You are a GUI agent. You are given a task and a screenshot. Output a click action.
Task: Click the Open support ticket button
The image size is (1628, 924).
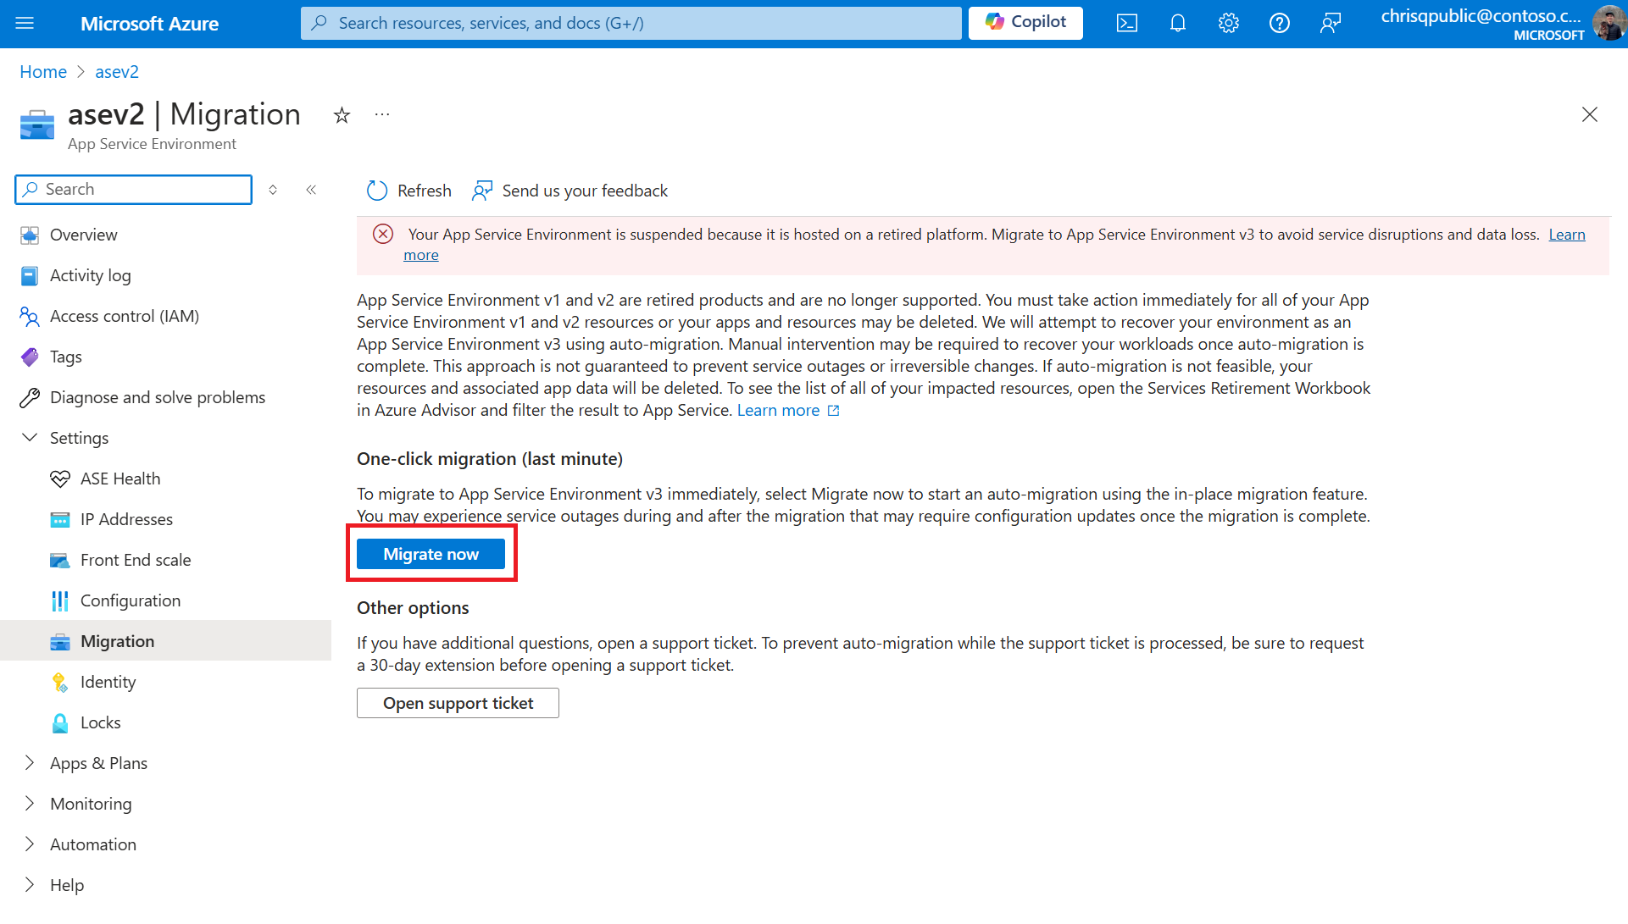click(x=458, y=701)
